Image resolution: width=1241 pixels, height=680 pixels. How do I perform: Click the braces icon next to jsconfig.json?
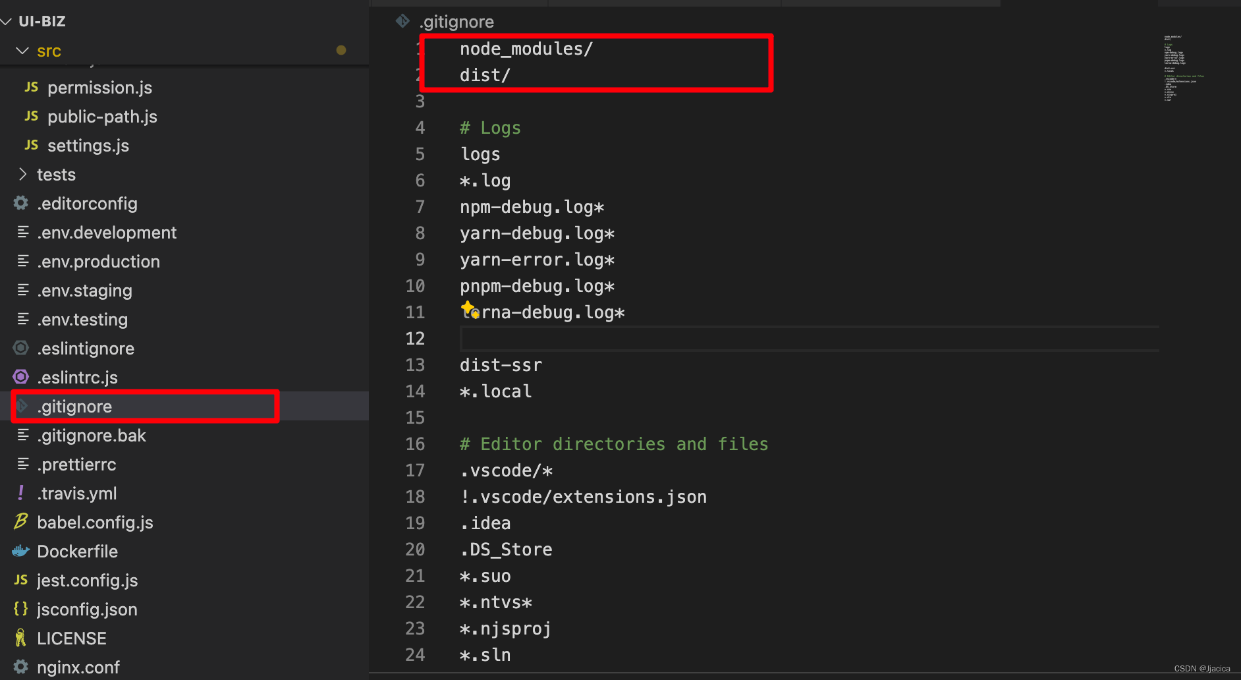tap(20, 609)
